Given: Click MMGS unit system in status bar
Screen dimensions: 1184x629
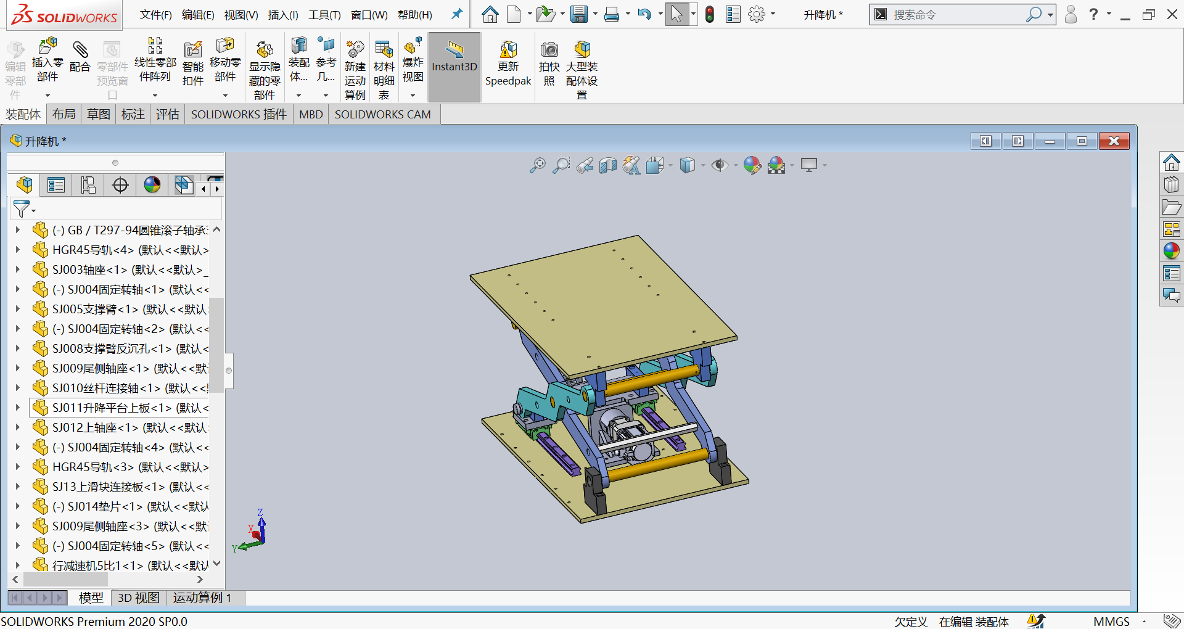Looking at the screenshot, I should tap(1111, 622).
